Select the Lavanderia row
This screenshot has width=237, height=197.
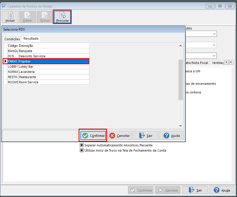pyautogui.click(x=46, y=72)
